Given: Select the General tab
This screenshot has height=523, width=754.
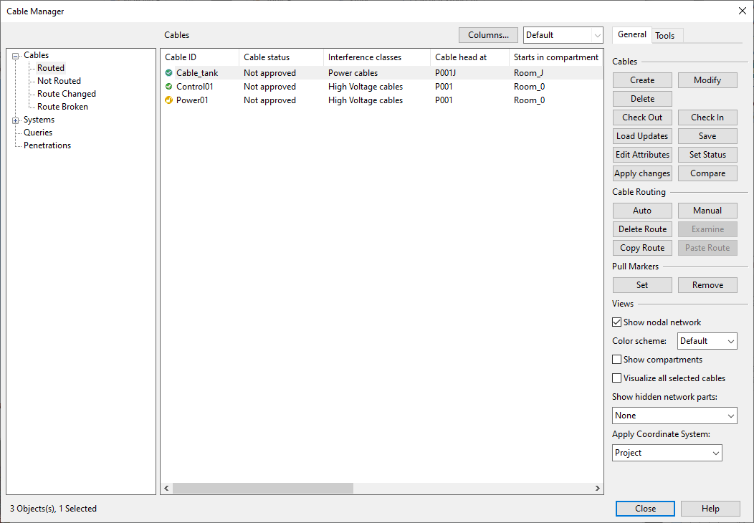Looking at the screenshot, I should pyautogui.click(x=632, y=34).
